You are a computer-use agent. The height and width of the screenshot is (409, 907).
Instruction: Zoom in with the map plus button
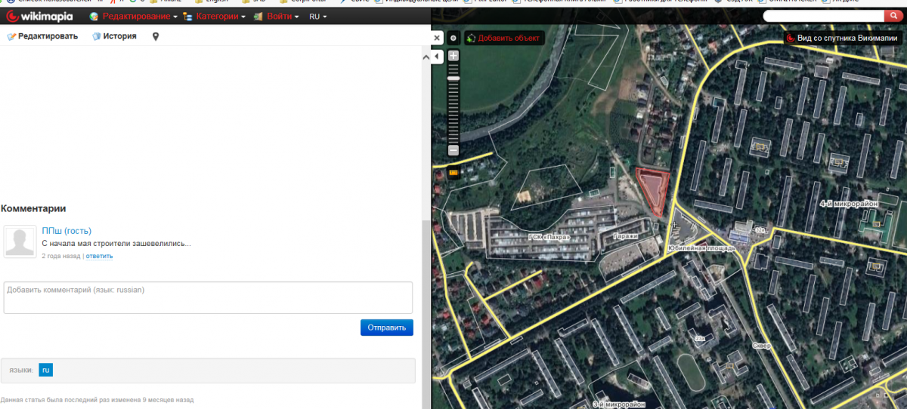coord(453,56)
